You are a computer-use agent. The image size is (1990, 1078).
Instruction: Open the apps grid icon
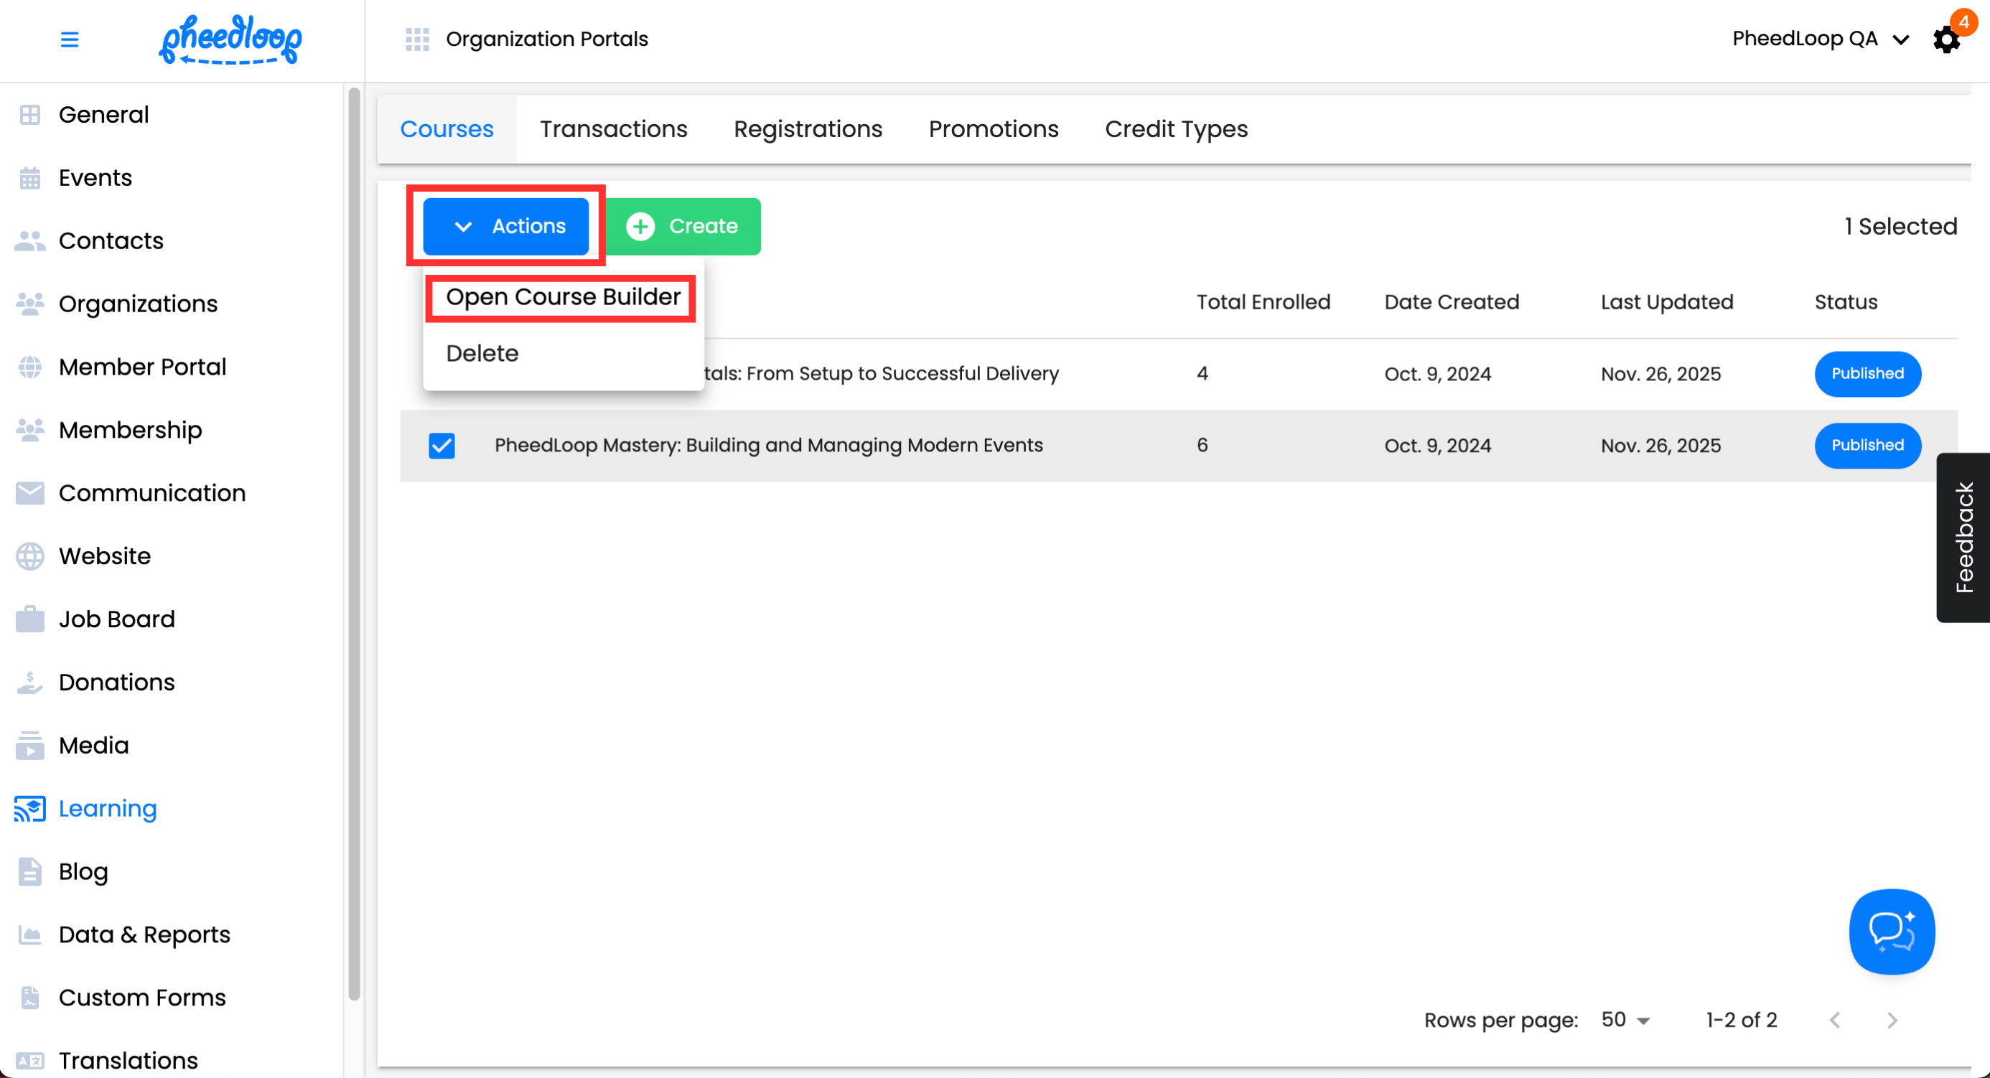tap(417, 39)
